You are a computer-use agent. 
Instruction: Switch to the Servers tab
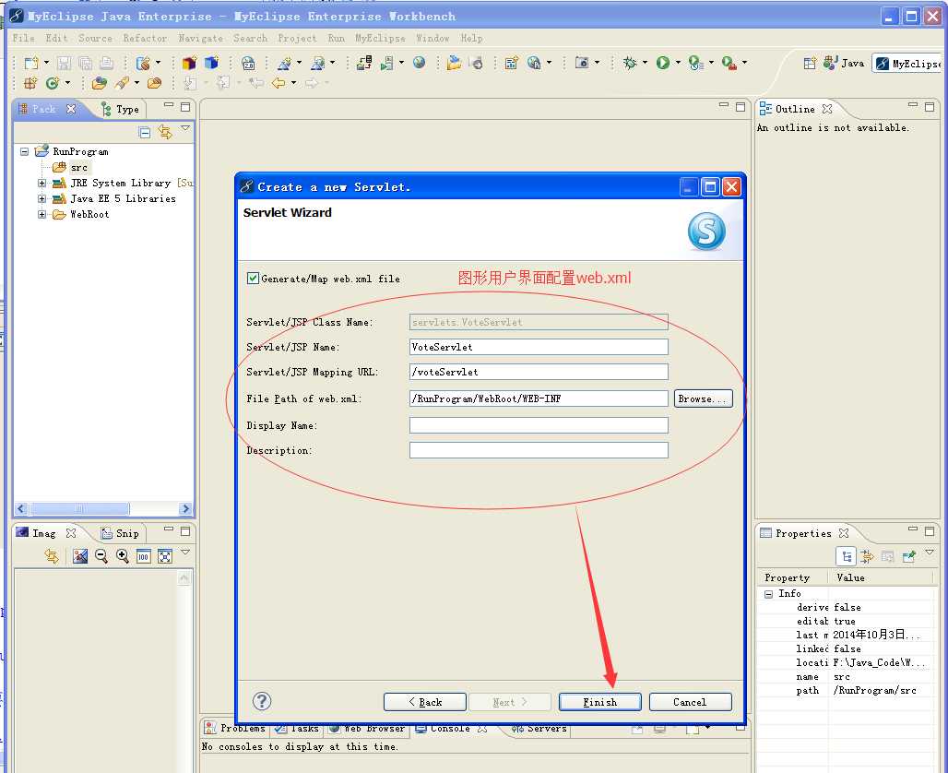(x=539, y=728)
